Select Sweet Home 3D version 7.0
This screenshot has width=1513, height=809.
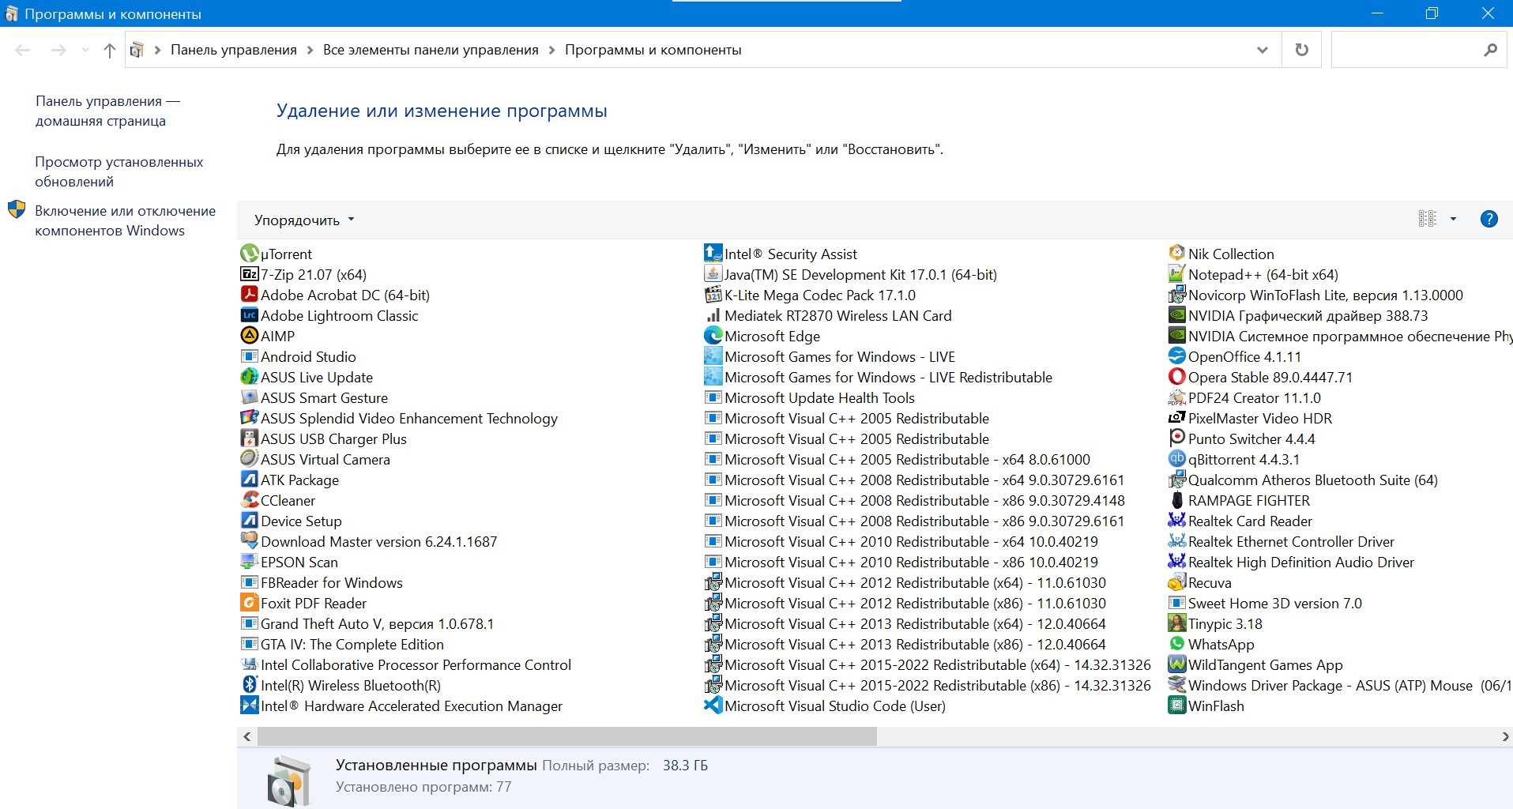(x=1275, y=603)
